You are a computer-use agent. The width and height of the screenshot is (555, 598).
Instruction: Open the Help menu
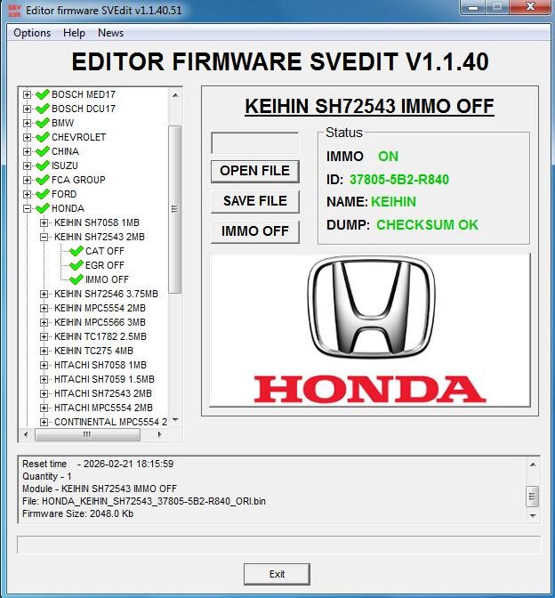pyautogui.click(x=74, y=33)
